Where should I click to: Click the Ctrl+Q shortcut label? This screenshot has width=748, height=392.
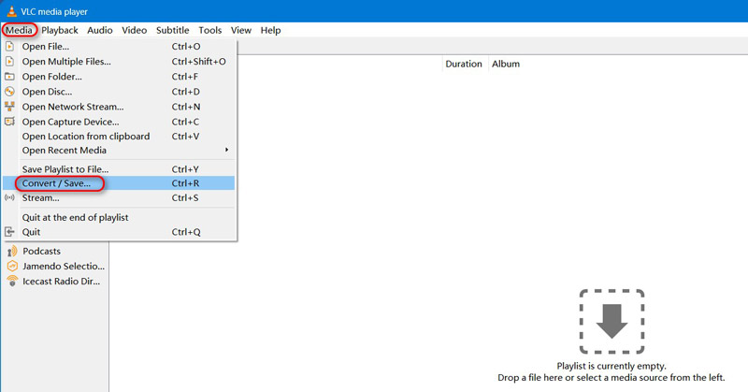point(186,232)
